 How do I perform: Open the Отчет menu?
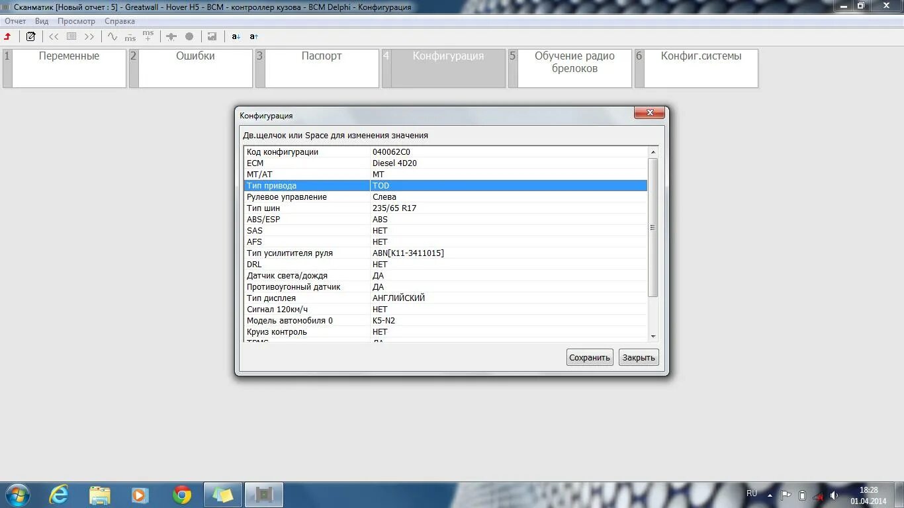click(15, 21)
